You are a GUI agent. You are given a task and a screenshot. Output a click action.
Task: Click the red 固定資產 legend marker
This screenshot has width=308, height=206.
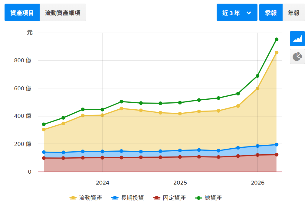(x=156, y=198)
